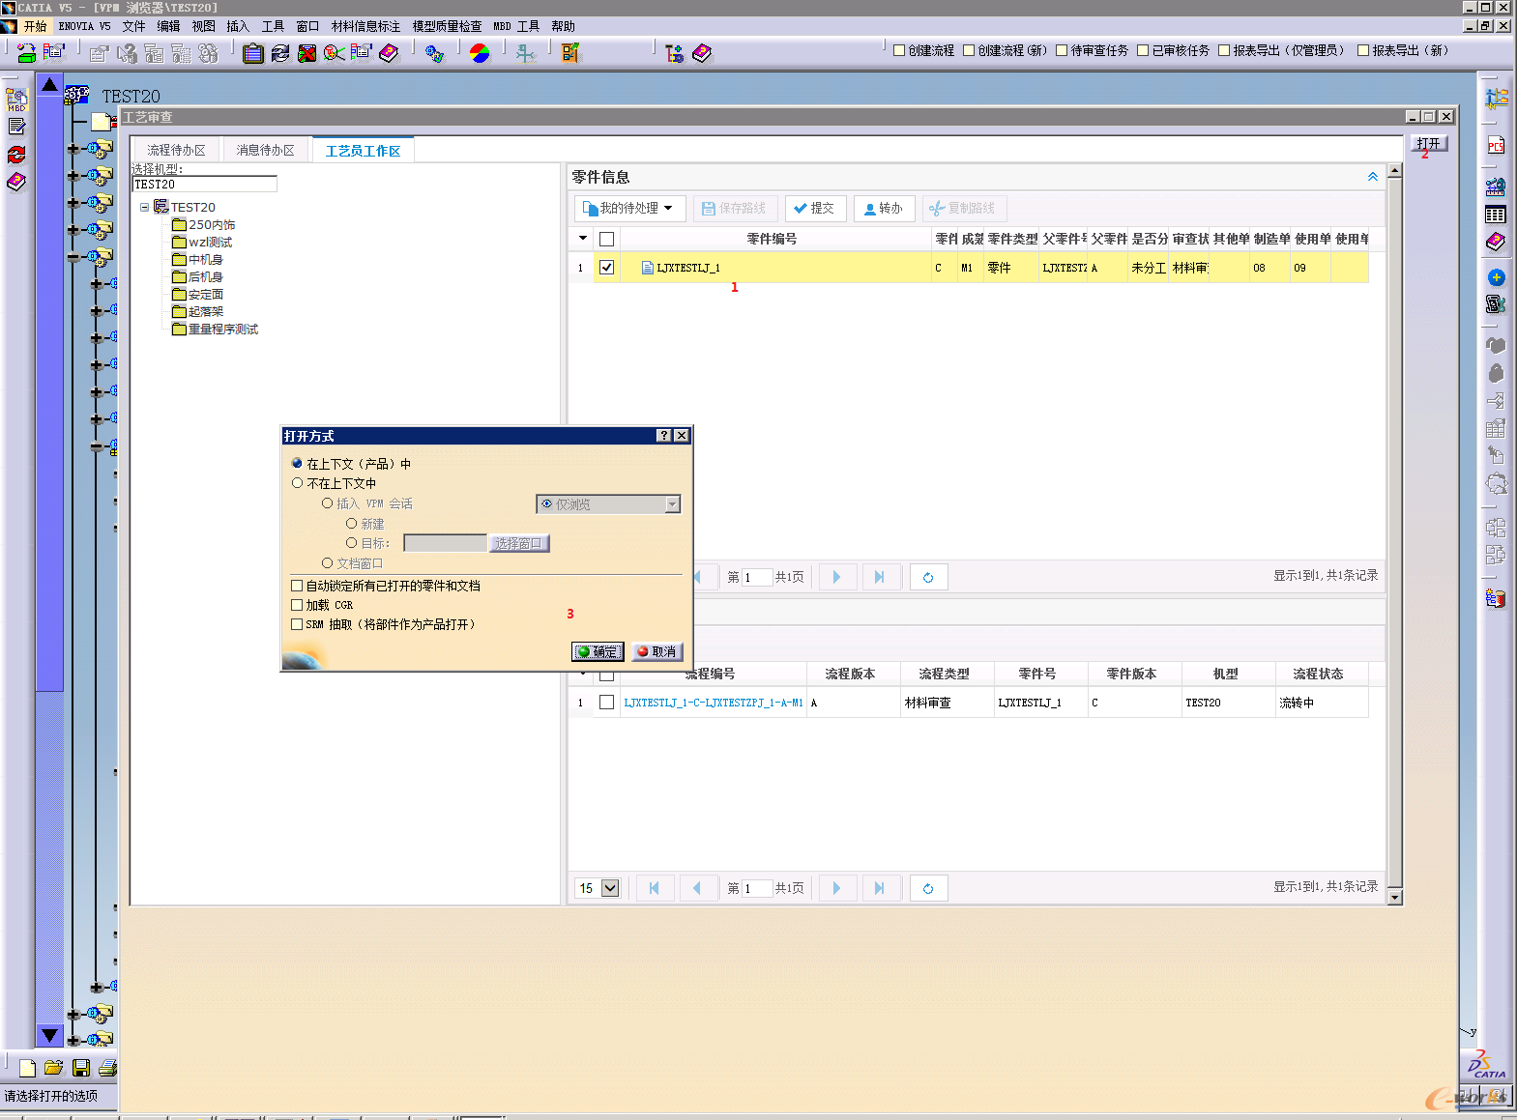Select radio 不在上下文中

(298, 483)
